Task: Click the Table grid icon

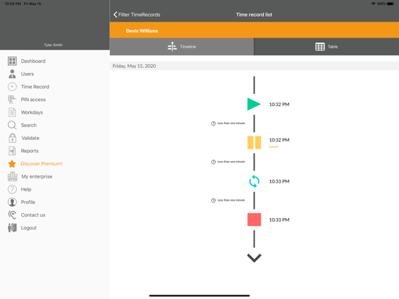Action: [x=320, y=46]
